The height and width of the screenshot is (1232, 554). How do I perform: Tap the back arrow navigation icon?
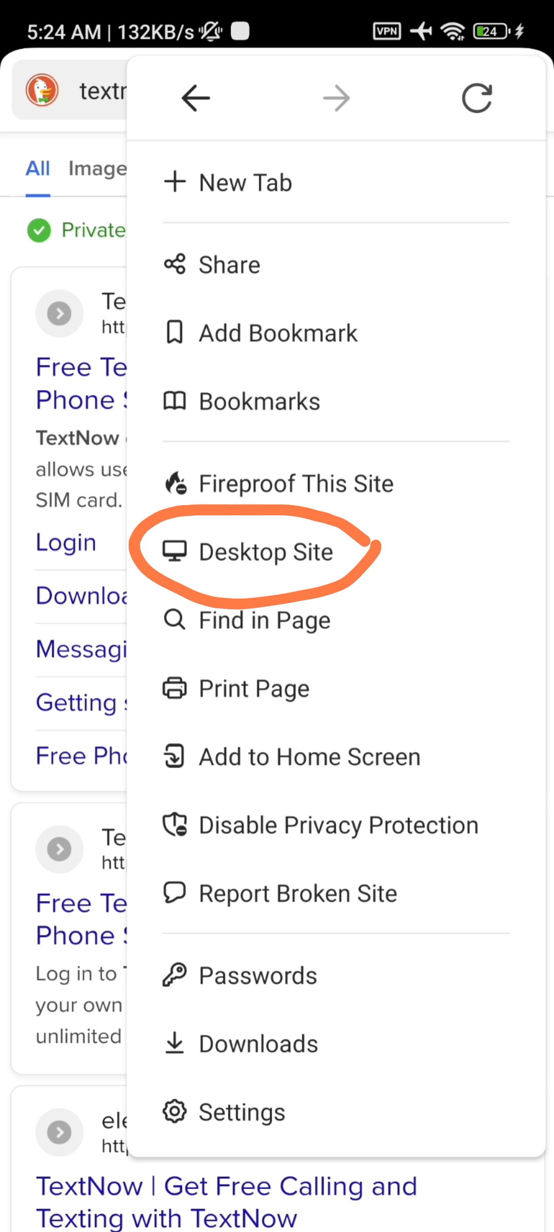point(195,98)
